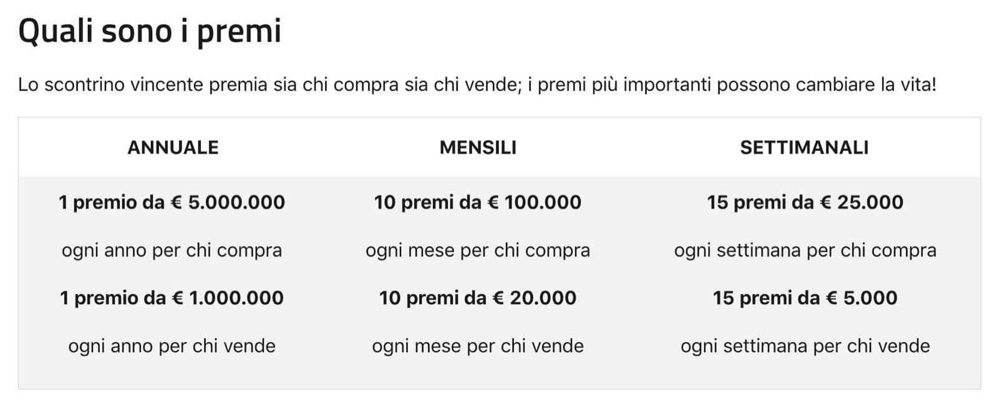The height and width of the screenshot is (410, 998).
Task: Click "1 premio da € 1.000.000" annual prize
Action: pos(172,298)
